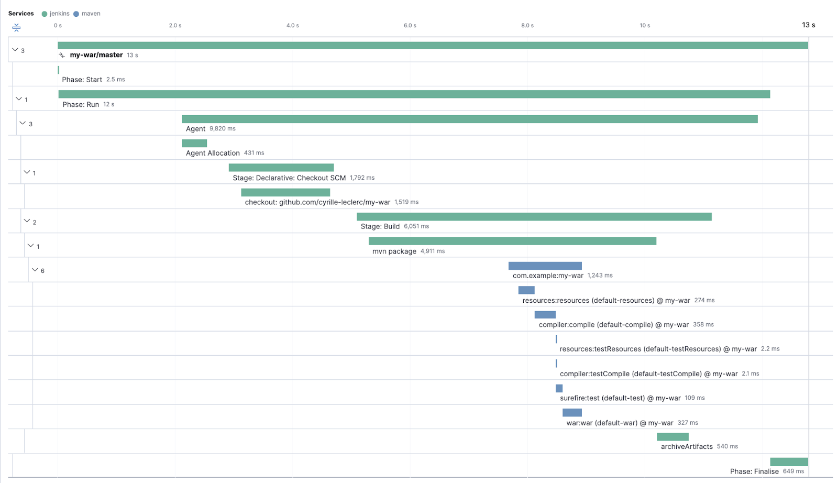838x483 pixels.
Task: Select the surefire:test span bar
Action: click(x=559, y=388)
